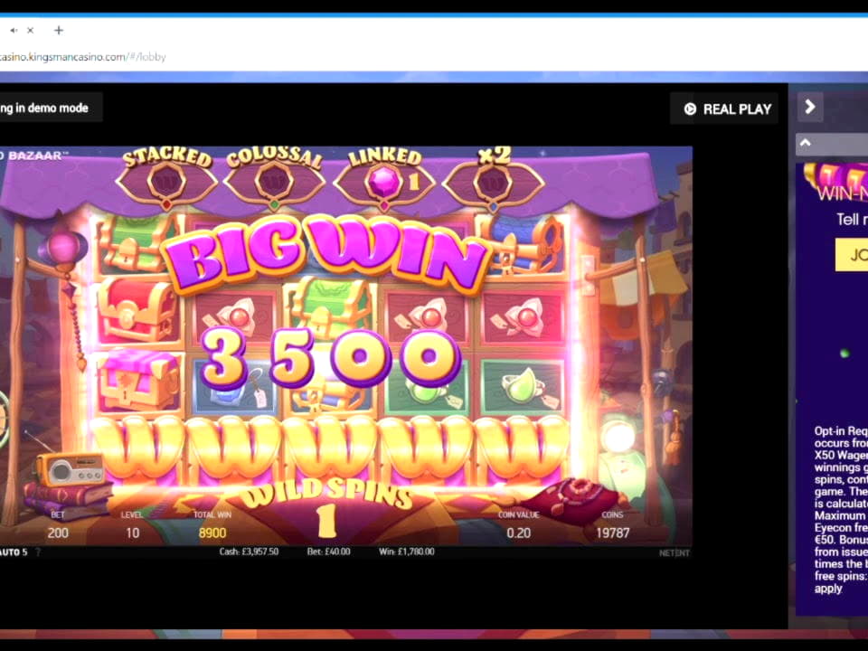868x651 pixels.
Task: Close the current browser tab
Action: (x=31, y=31)
